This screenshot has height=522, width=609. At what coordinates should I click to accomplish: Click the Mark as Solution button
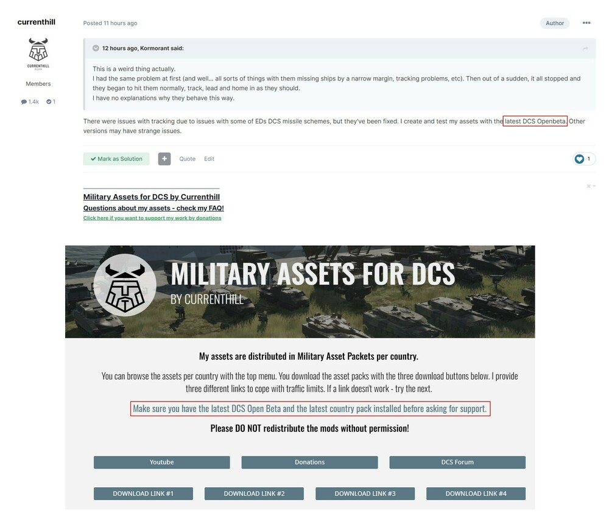(116, 159)
